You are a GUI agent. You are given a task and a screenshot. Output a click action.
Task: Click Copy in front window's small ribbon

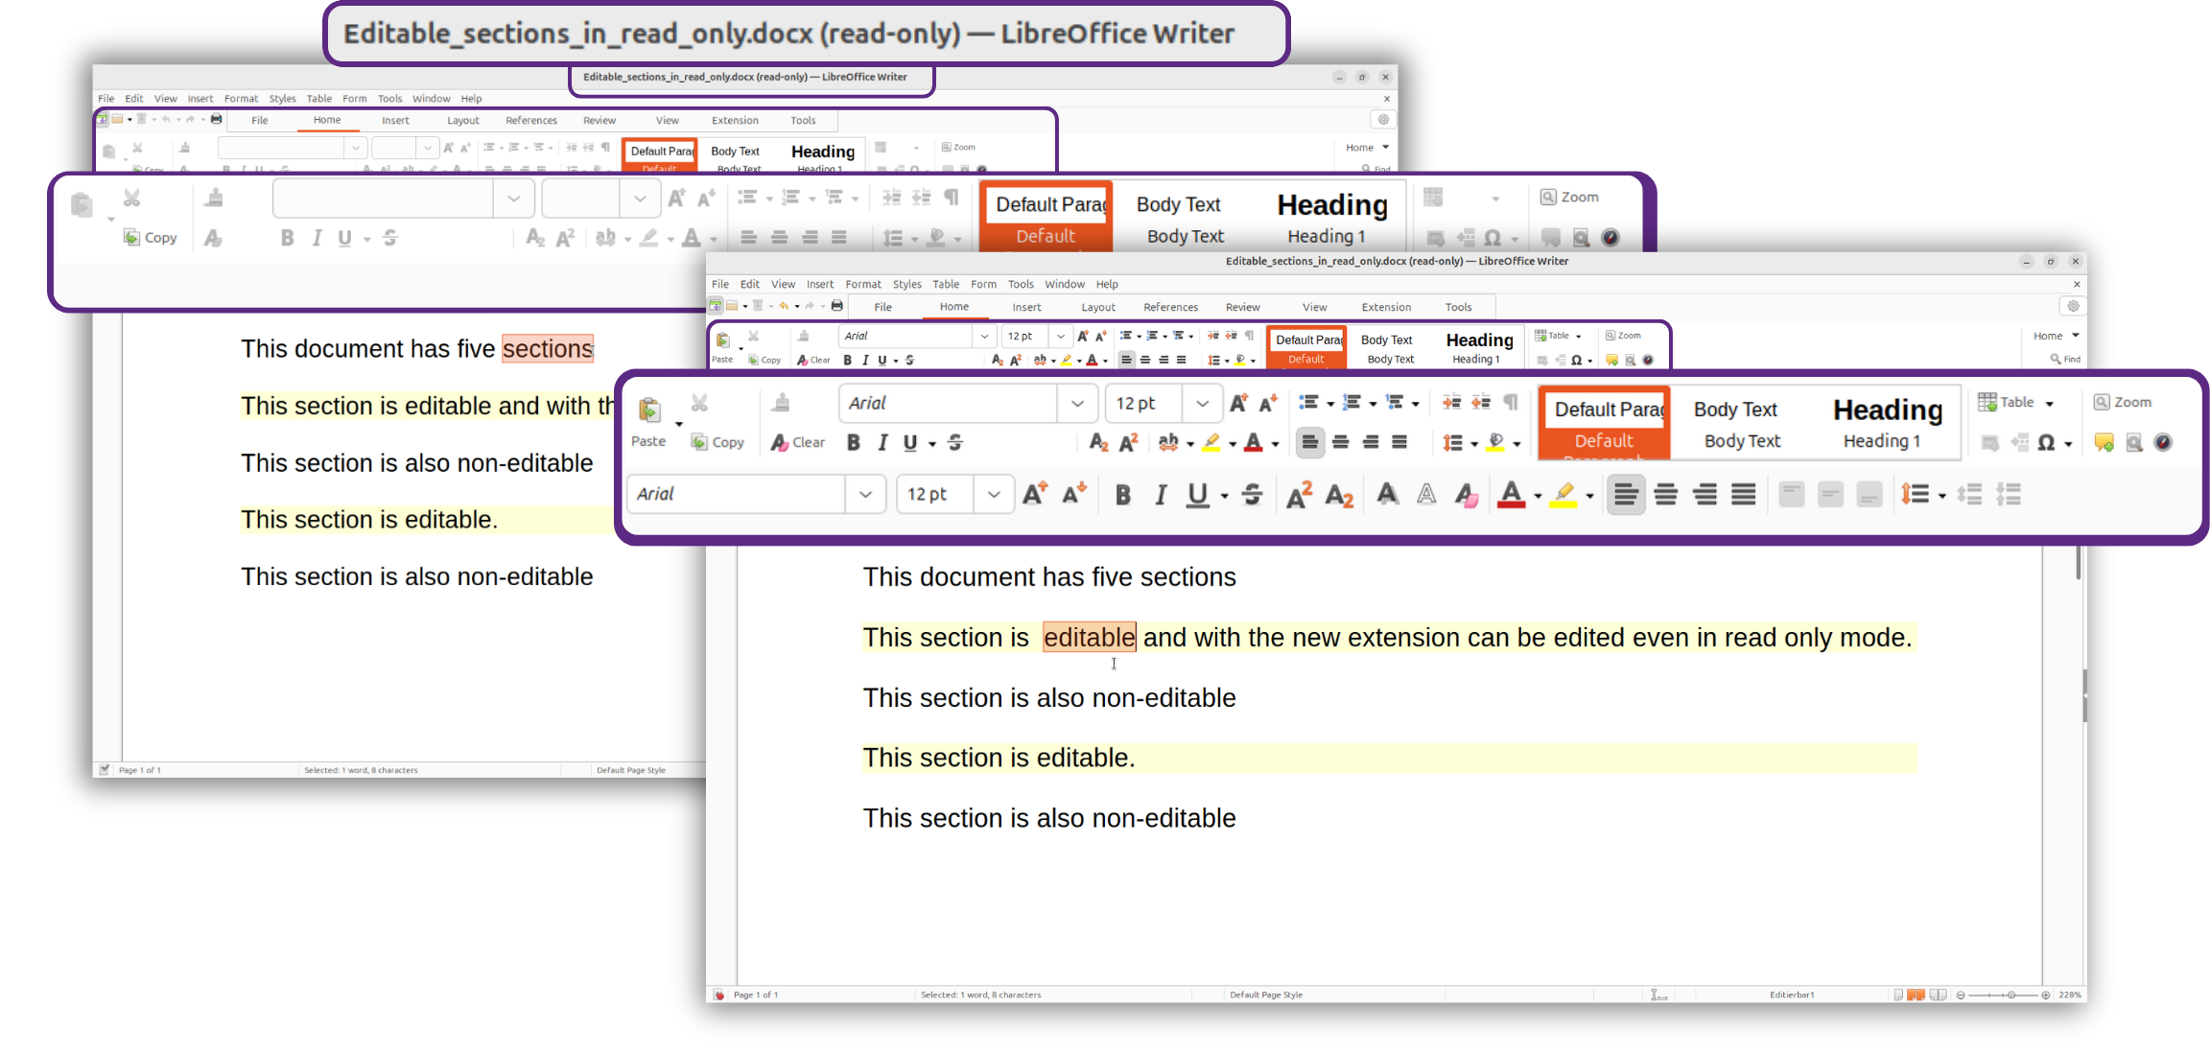click(x=764, y=360)
